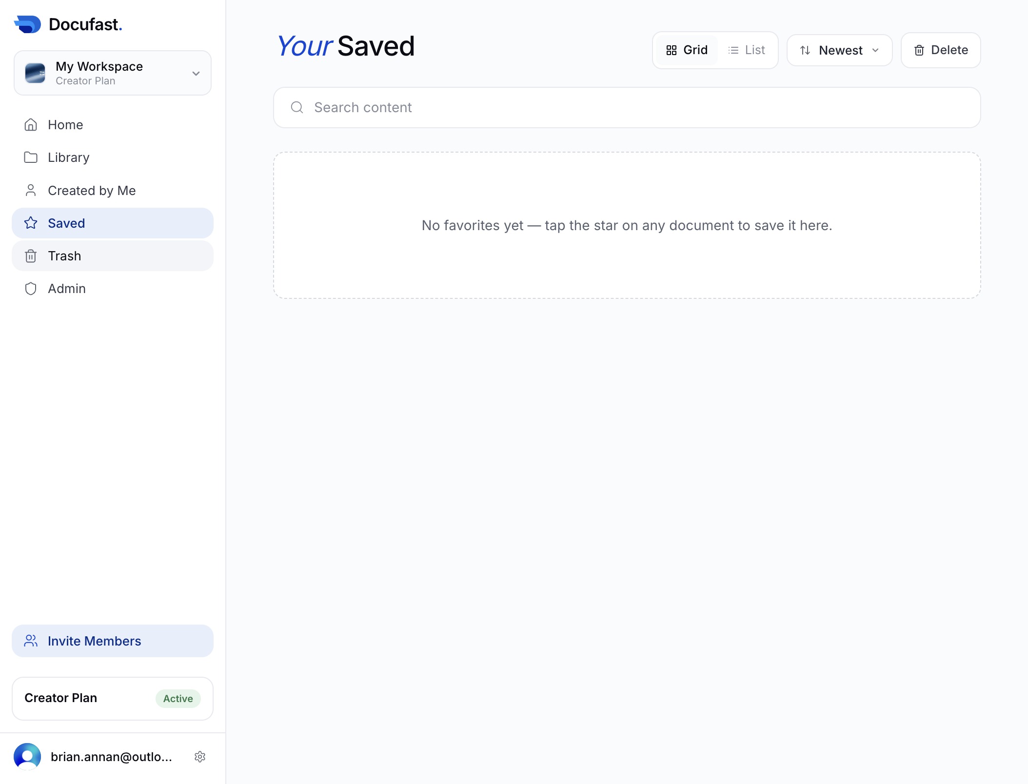Click the My Workspace thumbnail image
This screenshot has height=784, width=1028.
35,74
